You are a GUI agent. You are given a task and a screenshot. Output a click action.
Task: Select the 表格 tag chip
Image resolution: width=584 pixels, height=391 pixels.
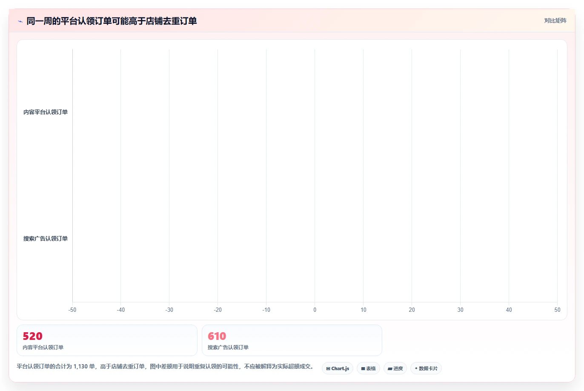point(368,368)
